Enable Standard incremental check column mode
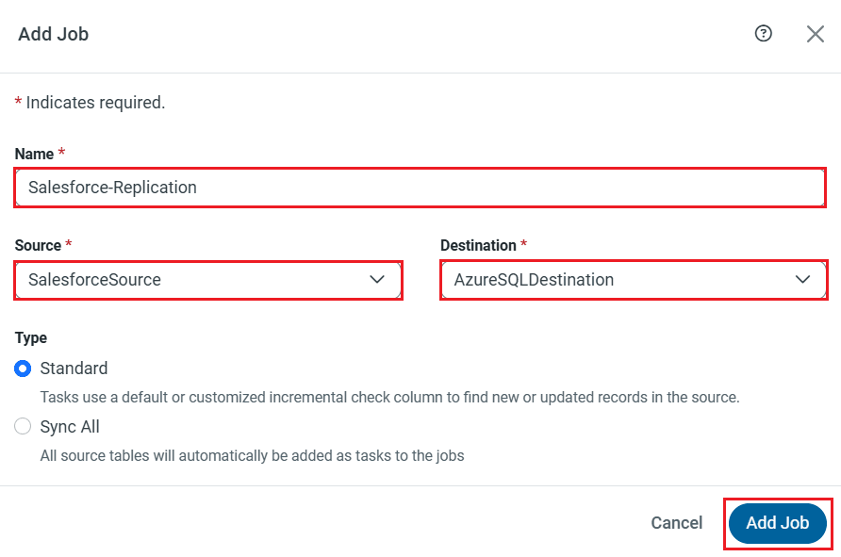Screen dimensions: 841x557 tap(23, 369)
